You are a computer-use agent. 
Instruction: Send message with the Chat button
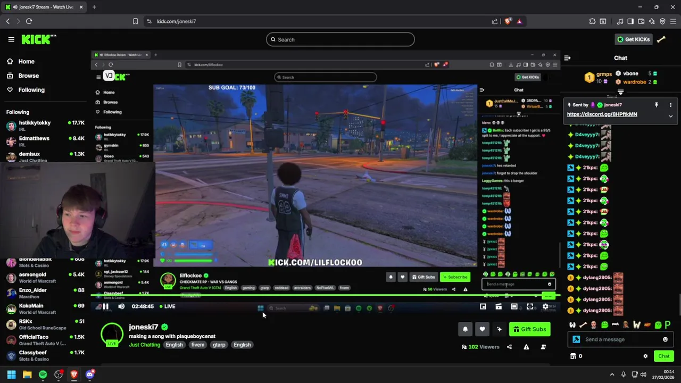click(663, 356)
